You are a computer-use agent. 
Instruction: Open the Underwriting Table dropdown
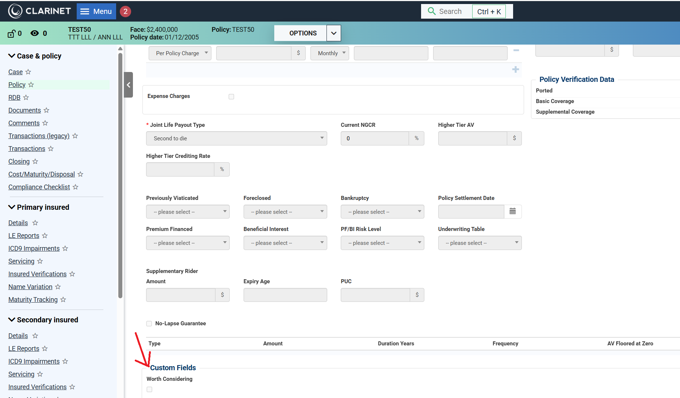pos(480,243)
